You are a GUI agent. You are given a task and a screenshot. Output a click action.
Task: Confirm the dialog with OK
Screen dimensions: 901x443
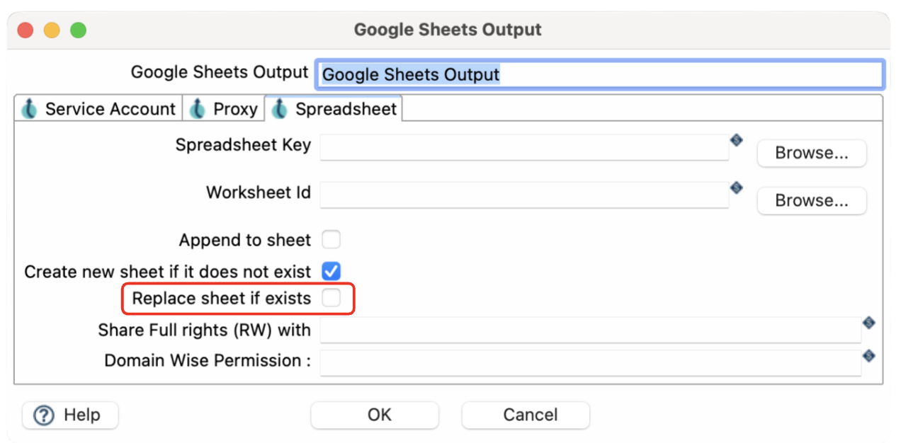click(379, 415)
